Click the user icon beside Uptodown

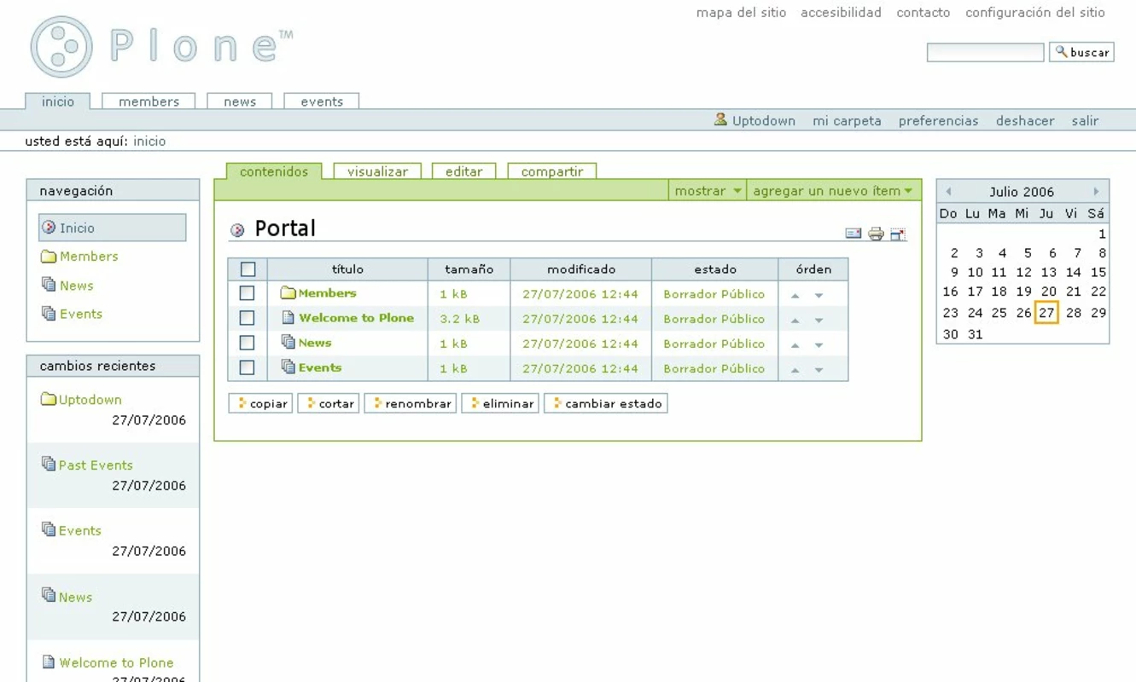click(721, 120)
